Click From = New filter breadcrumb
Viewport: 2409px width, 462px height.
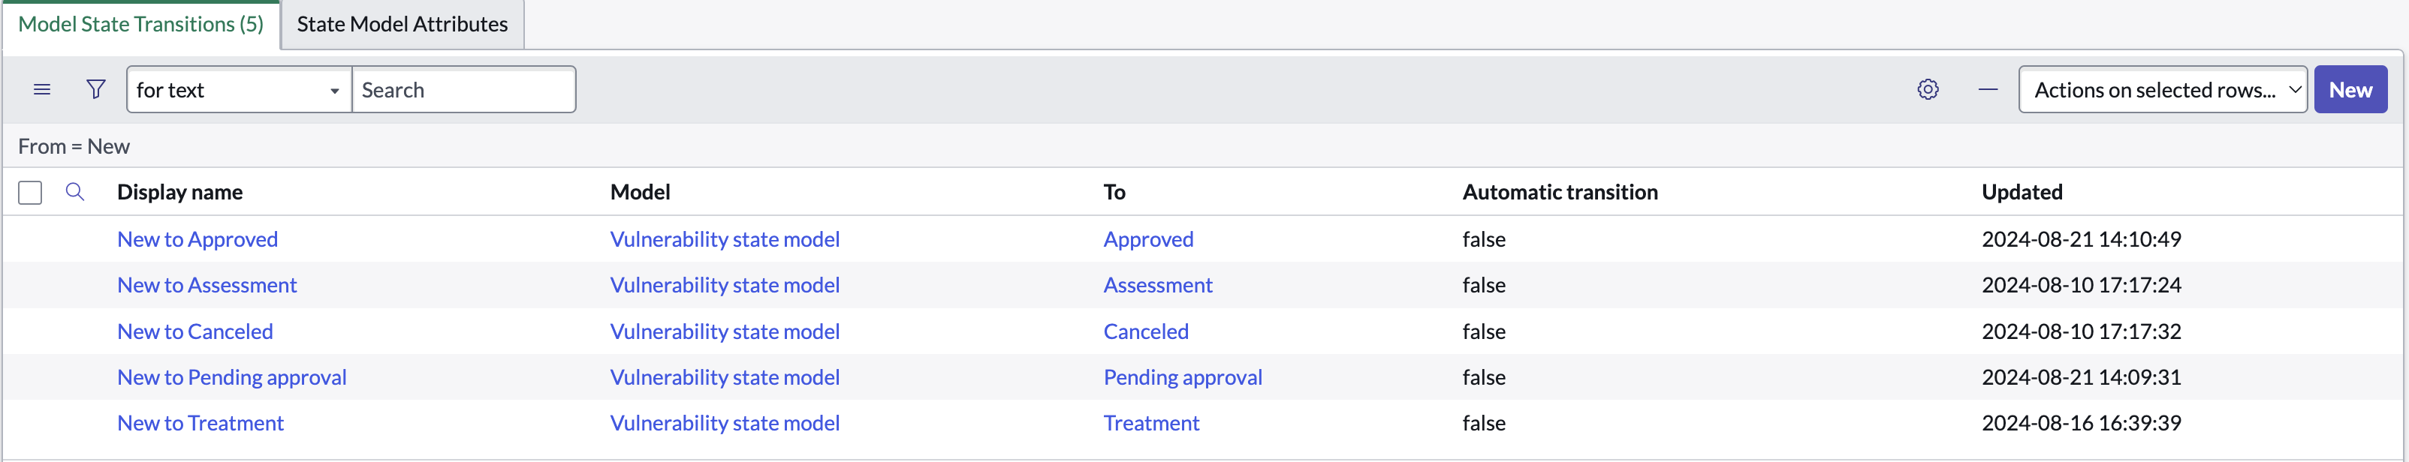click(74, 146)
